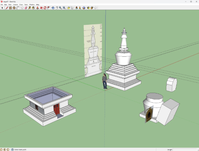Viewport: 199px width, 151px height.
Task: Open the Window menu
Action: point(32,4)
